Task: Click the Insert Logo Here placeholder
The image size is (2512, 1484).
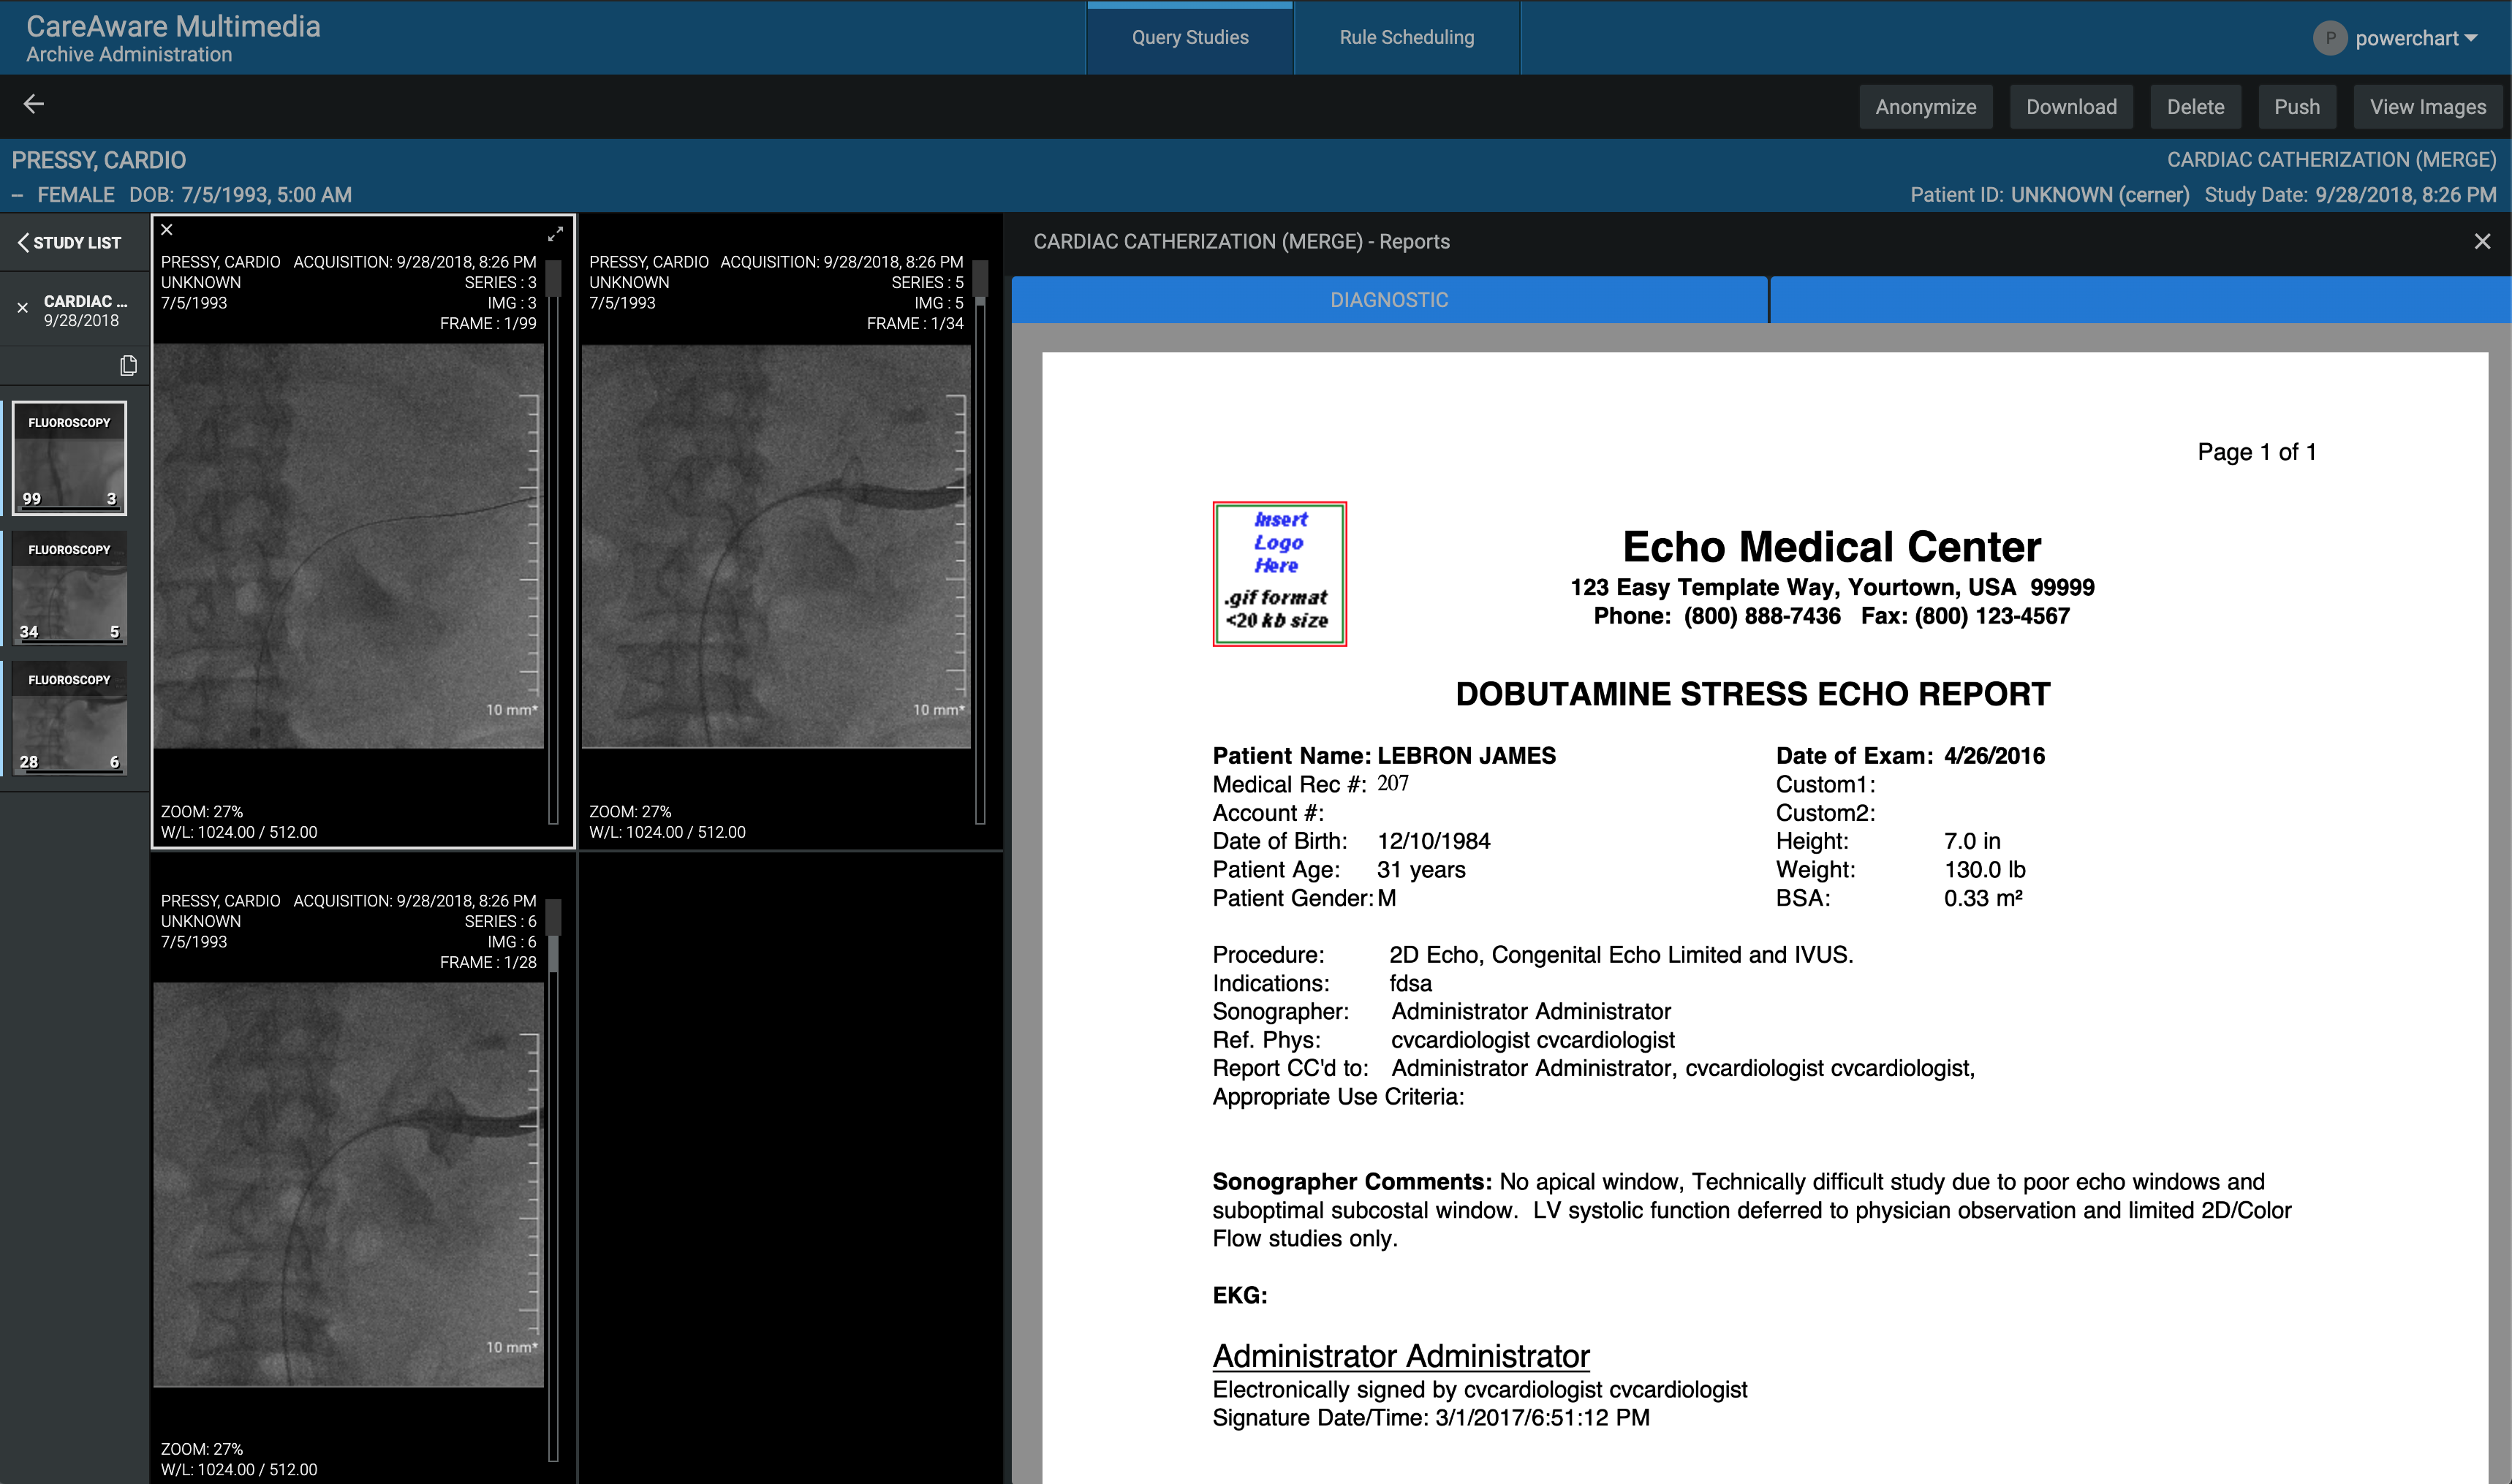Action: tap(1279, 574)
